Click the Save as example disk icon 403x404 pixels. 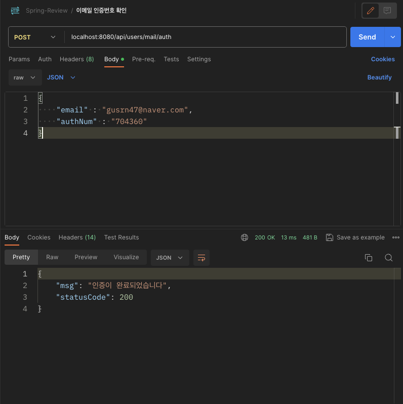[329, 237]
